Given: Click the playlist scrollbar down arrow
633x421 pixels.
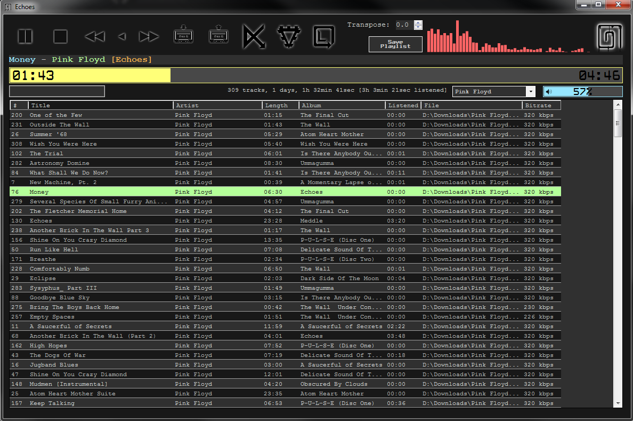Looking at the screenshot, I should click(618, 403).
